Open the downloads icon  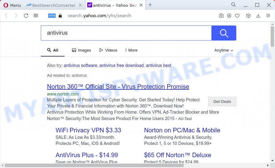click(x=258, y=16)
